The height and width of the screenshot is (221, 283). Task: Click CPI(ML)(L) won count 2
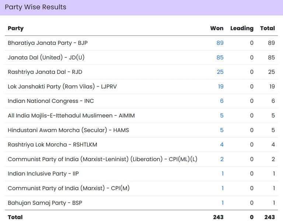click(x=221, y=159)
